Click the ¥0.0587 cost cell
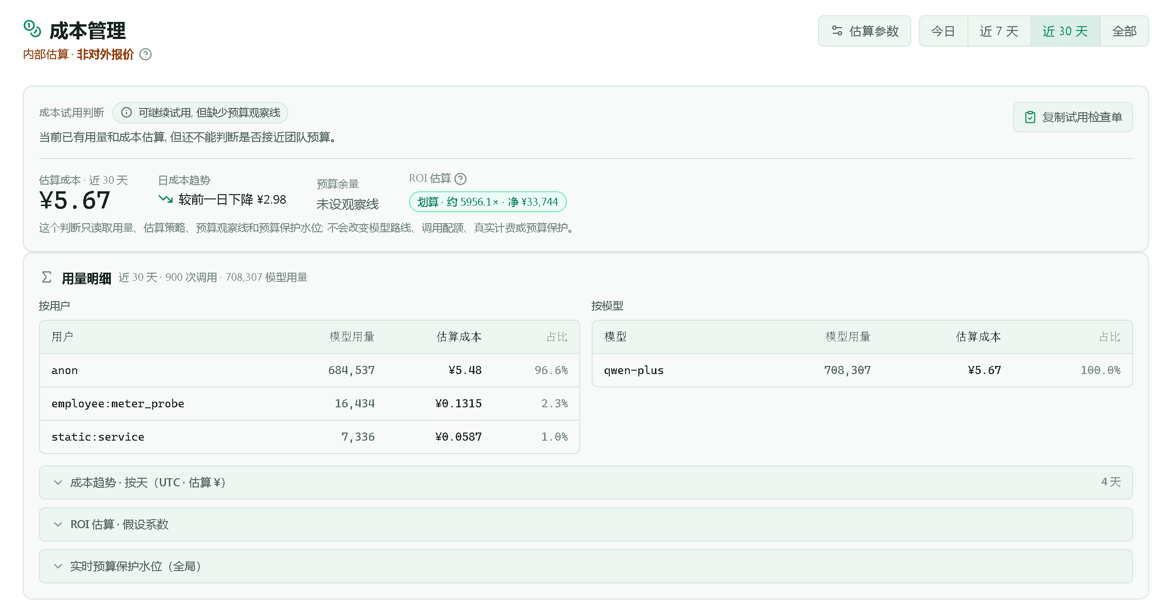Viewport: 1172px width, 611px height. (x=458, y=437)
